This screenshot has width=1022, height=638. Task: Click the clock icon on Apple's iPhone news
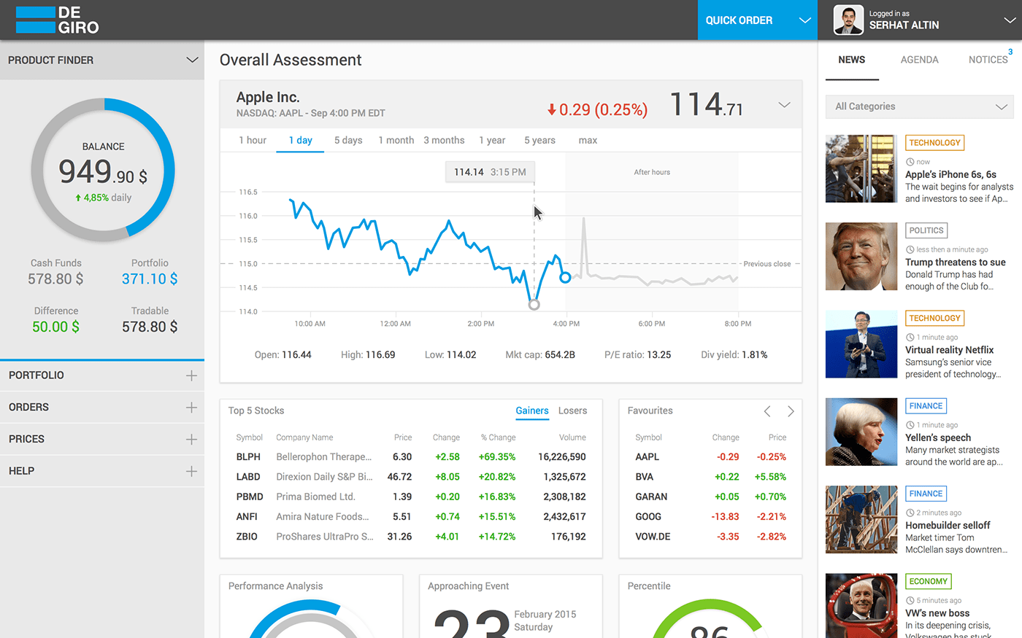910,162
